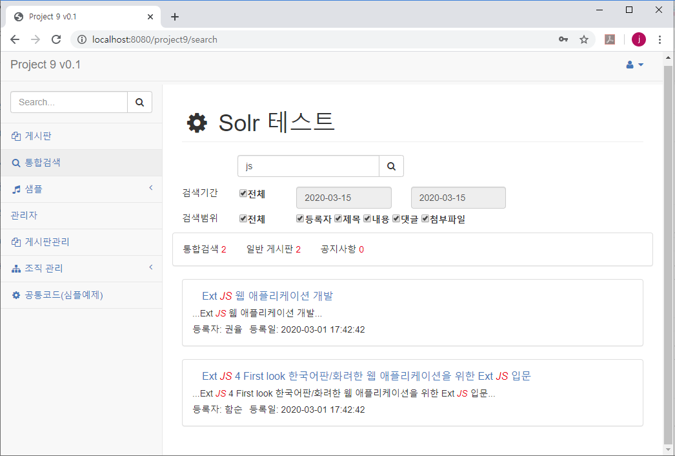Bookmark this page with the star icon
The height and width of the screenshot is (456, 675).
584,39
